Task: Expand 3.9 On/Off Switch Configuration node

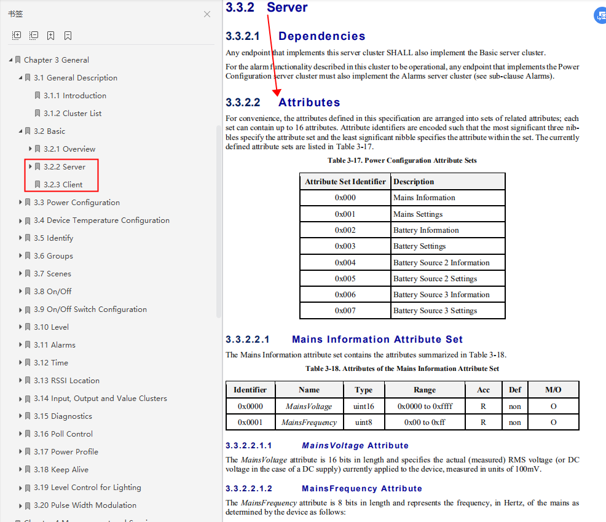Action: coord(20,310)
